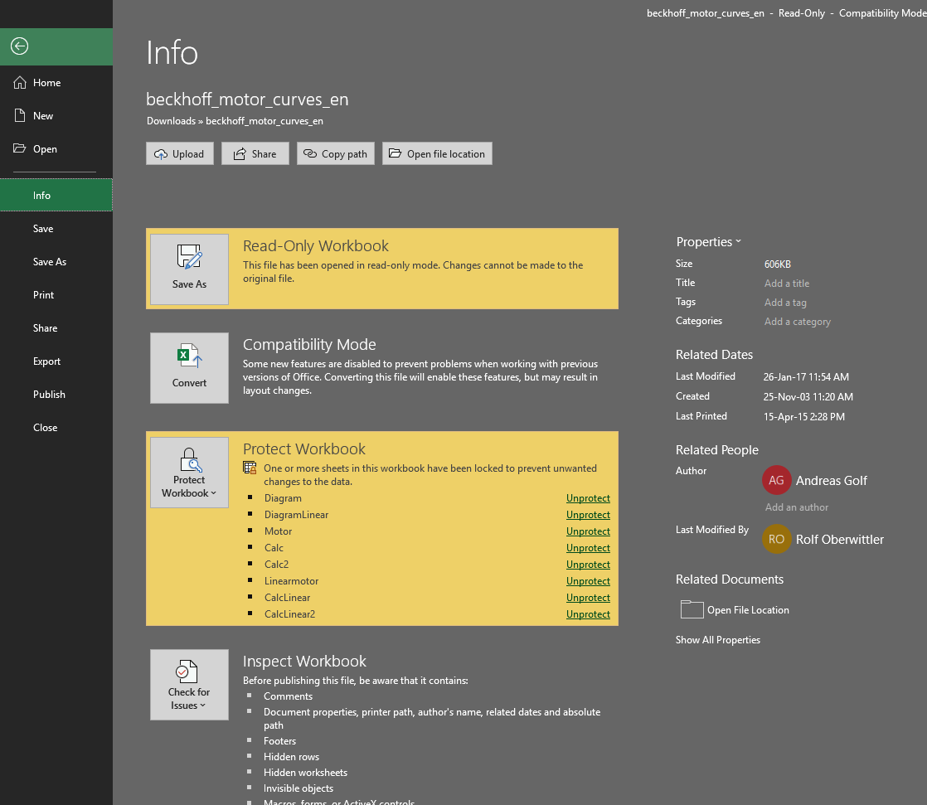Viewport: 927px width, 805px height.
Task: Unprotect the Linearmotor sheet
Action: [x=588, y=581]
